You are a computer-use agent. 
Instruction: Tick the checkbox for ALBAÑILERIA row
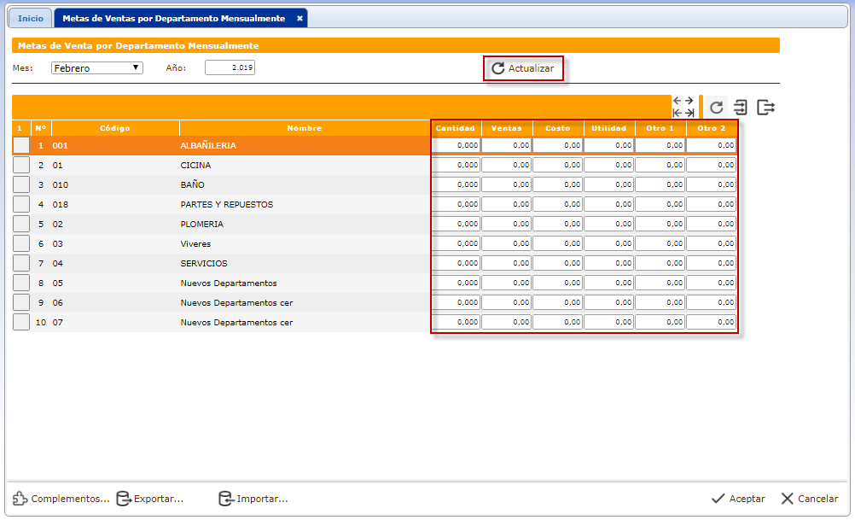click(x=21, y=146)
